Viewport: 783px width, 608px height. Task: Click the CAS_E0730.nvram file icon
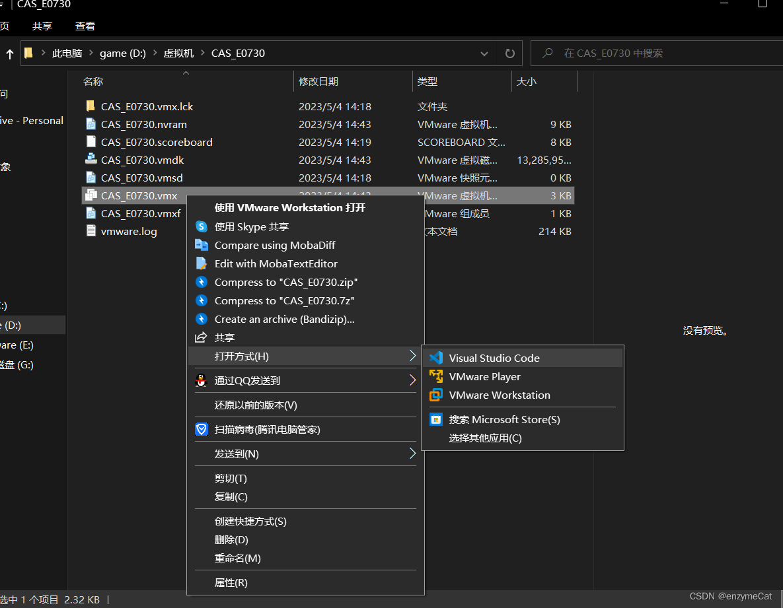(x=91, y=123)
